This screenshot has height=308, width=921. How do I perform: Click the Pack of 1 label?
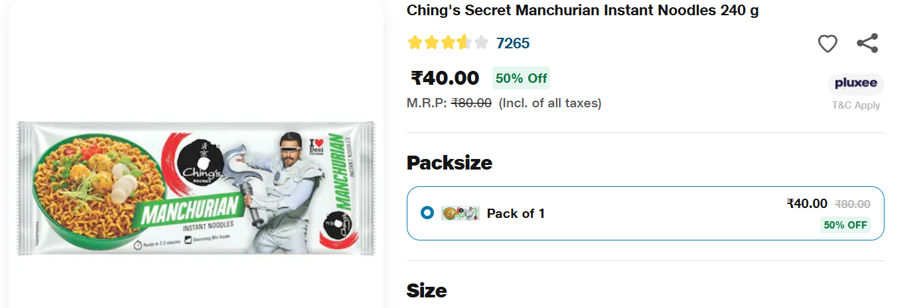516,213
